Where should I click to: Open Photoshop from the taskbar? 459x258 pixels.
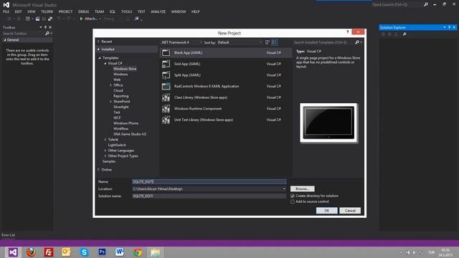[x=102, y=252]
